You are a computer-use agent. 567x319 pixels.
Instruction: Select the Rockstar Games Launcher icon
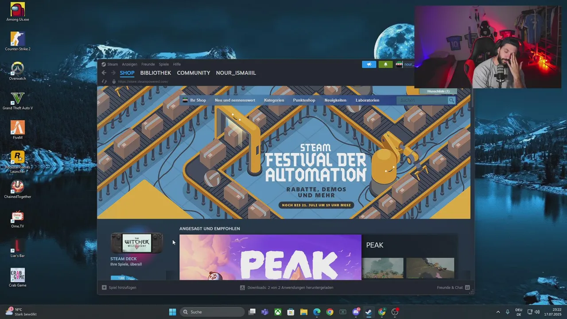click(x=18, y=161)
